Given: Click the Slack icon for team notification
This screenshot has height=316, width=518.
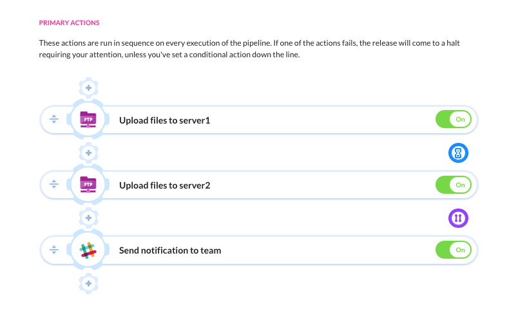Looking at the screenshot, I should pos(88,250).
